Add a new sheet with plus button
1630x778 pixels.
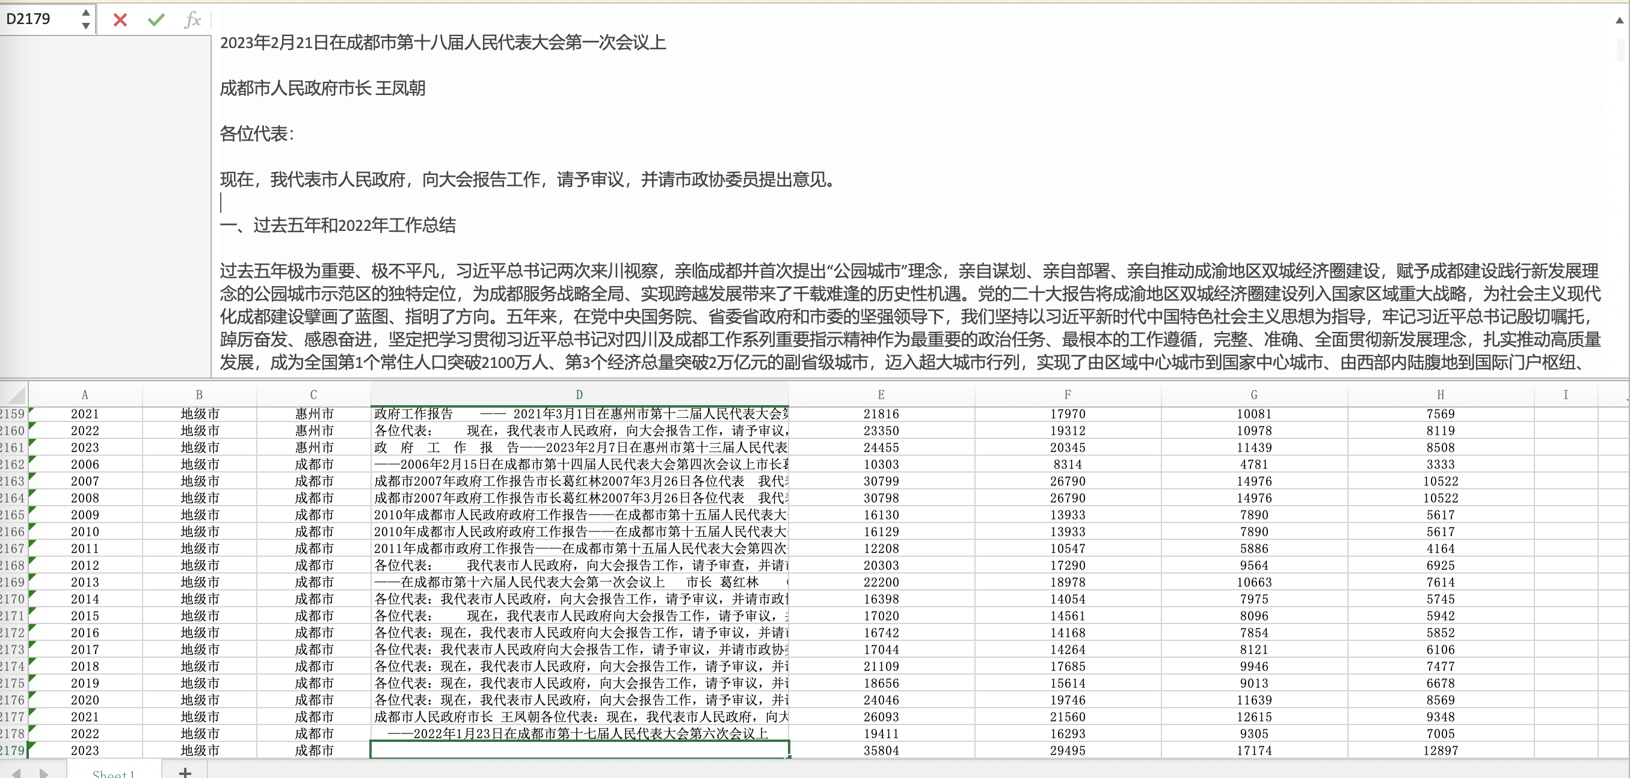185,773
